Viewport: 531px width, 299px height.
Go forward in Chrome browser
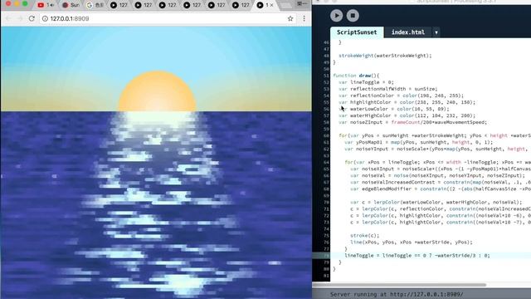(x=20, y=18)
